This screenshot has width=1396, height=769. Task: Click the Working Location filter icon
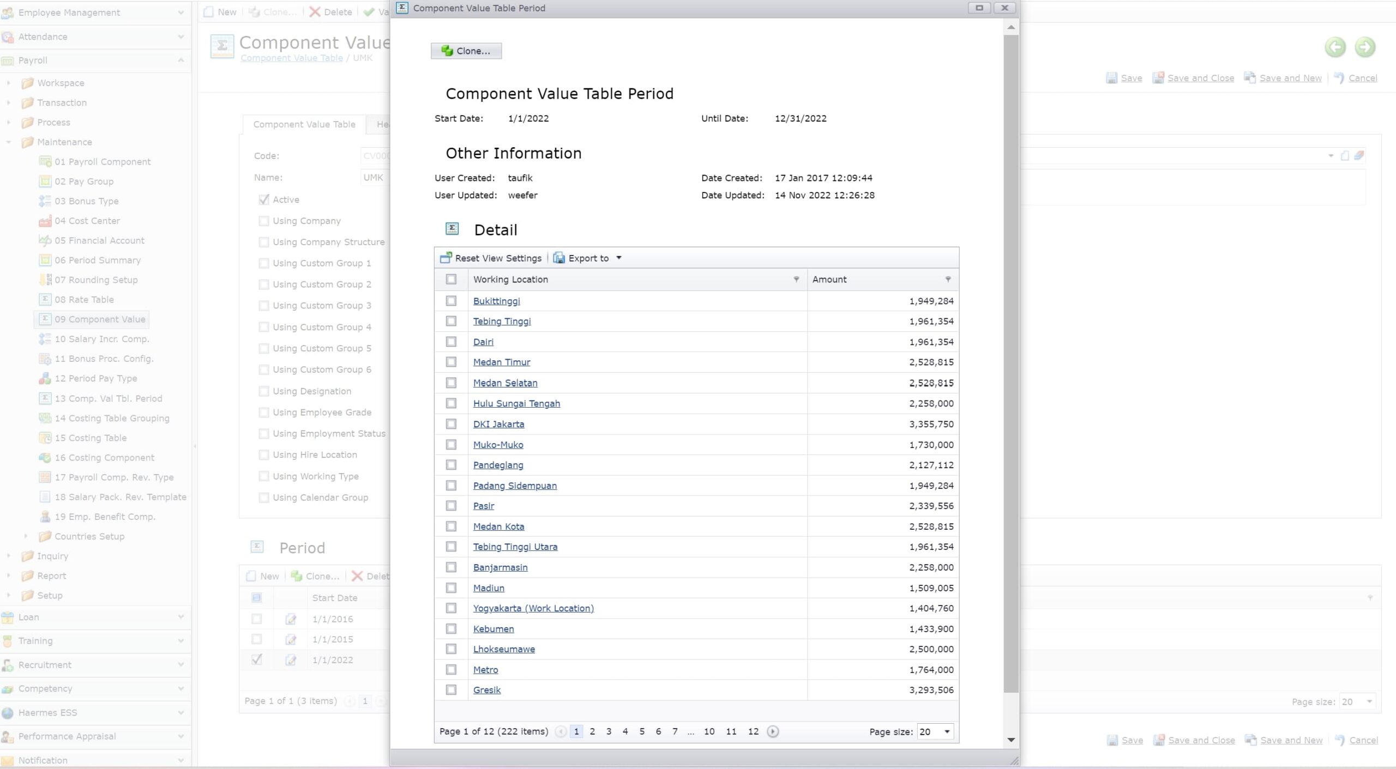pyautogui.click(x=796, y=279)
